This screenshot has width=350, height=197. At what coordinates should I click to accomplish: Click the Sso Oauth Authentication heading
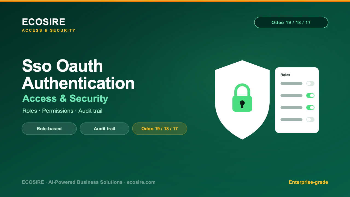point(78,74)
